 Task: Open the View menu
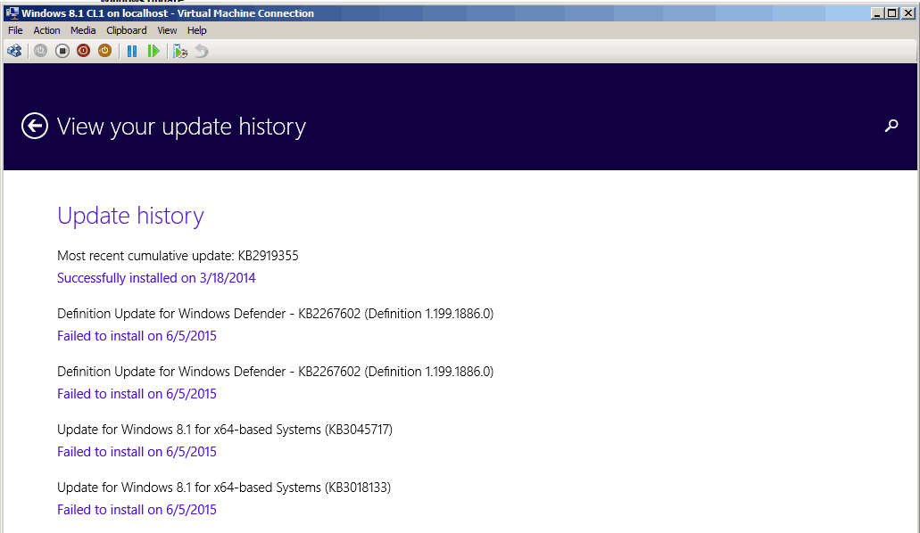point(167,30)
